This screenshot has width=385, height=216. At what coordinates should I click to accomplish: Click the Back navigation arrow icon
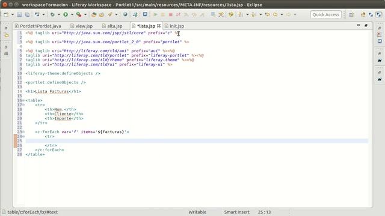pyautogui.click(x=276, y=14)
